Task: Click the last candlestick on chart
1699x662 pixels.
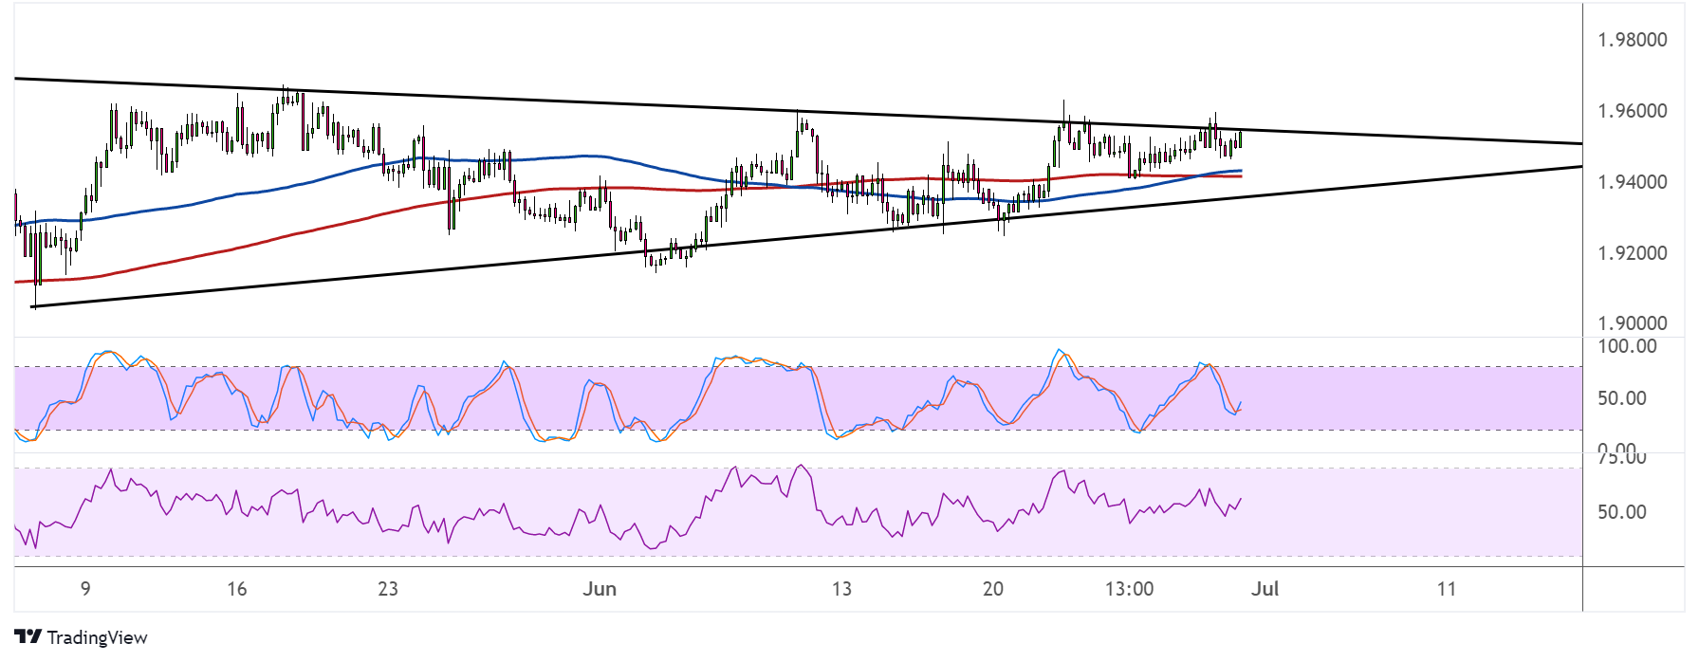Action: tap(1240, 139)
